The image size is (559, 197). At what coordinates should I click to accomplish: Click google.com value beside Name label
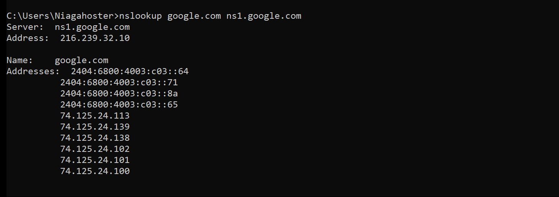click(82, 60)
